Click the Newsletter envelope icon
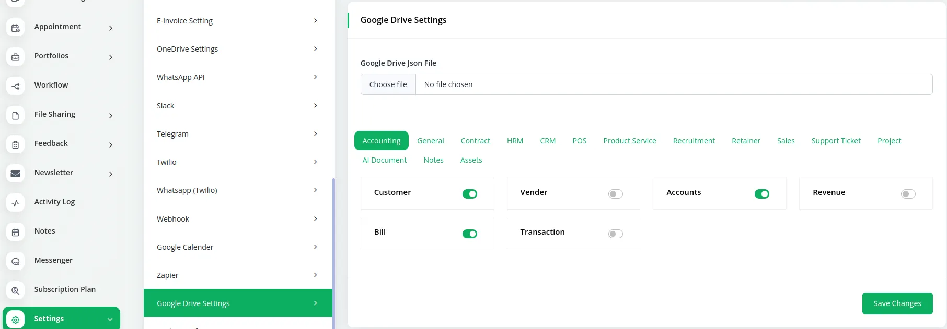 pos(16,174)
